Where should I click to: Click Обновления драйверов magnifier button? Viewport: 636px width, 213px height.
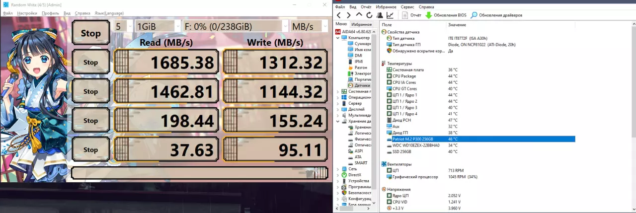click(496, 15)
